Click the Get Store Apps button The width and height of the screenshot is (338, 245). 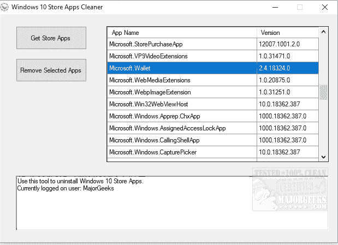[x=51, y=38]
